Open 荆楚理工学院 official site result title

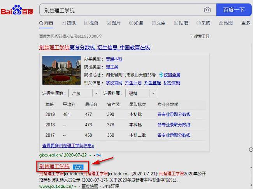point(54,166)
